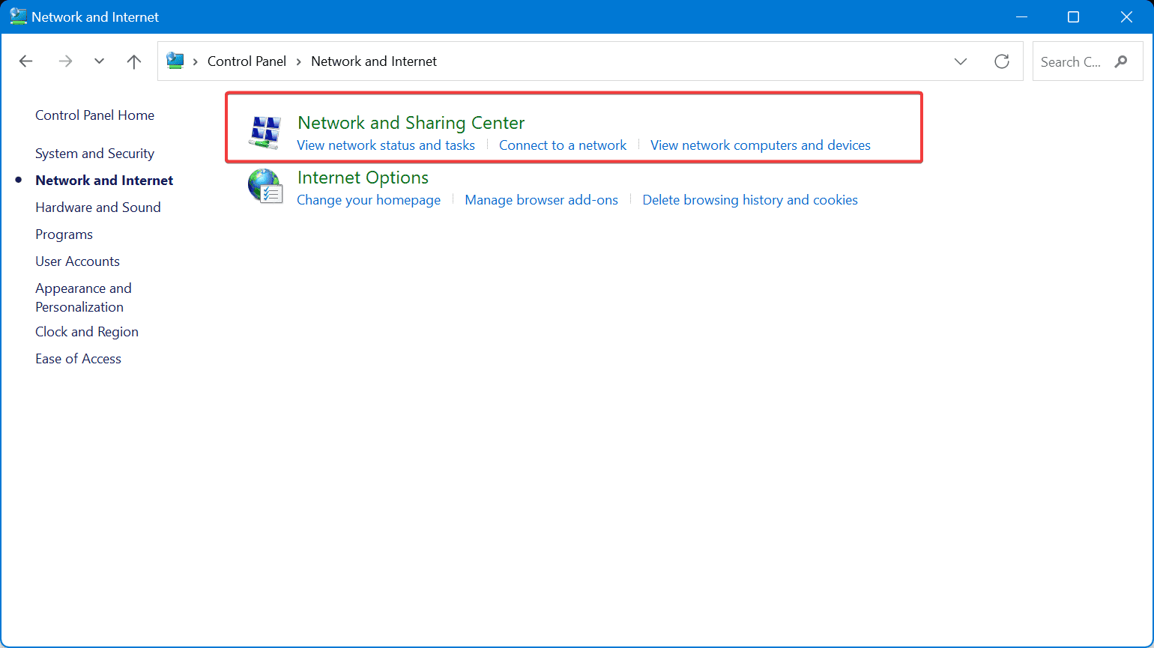Go up one level with Up arrow
The image size is (1154, 648).
134,61
